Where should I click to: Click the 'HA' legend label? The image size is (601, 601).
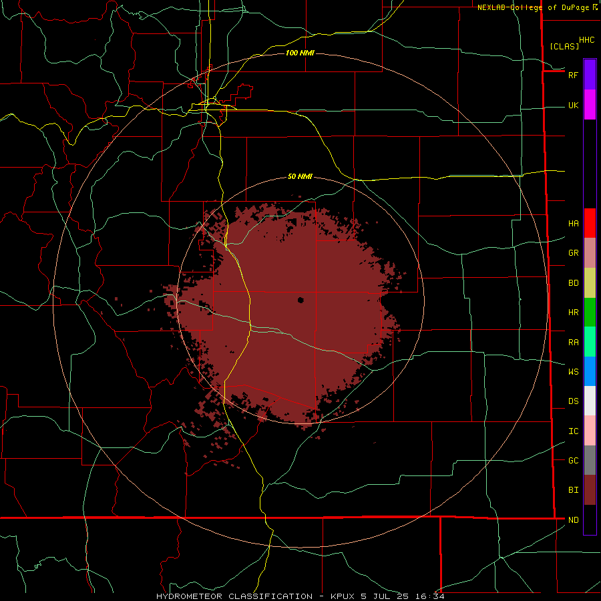tap(573, 223)
